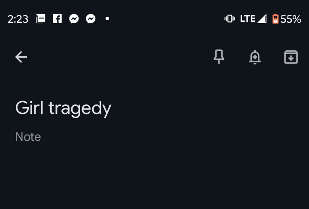Place cursor in the Note body field
309x209 pixels.
[154, 137]
